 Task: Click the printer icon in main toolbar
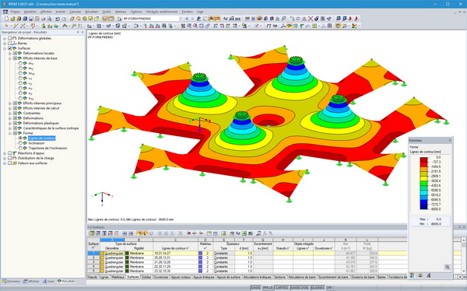click(44, 19)
